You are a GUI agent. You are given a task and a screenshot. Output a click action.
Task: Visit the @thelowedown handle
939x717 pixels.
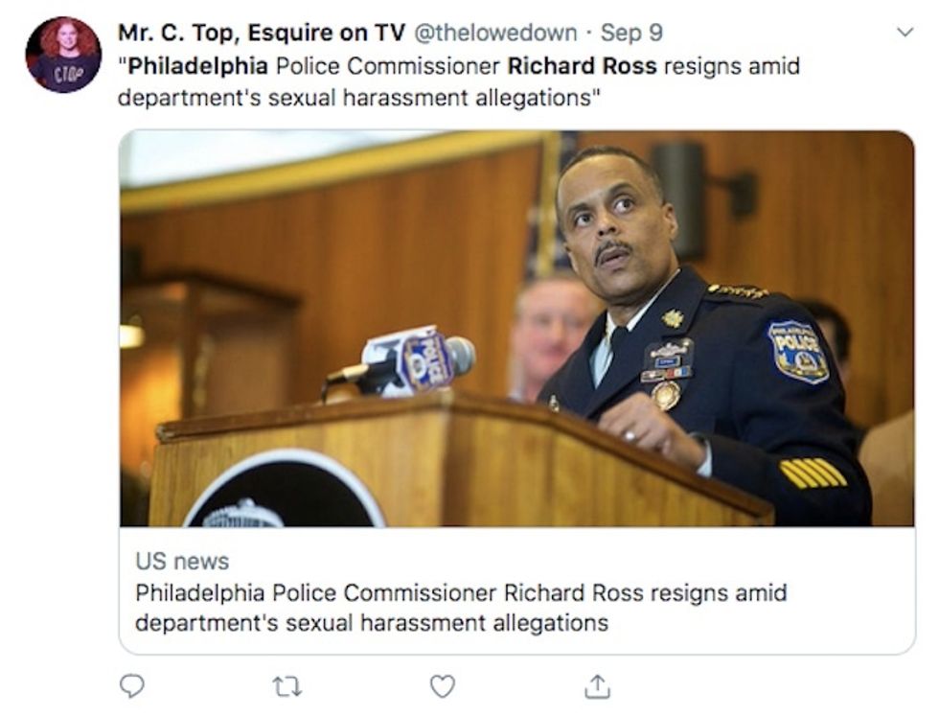click(496, 33)
